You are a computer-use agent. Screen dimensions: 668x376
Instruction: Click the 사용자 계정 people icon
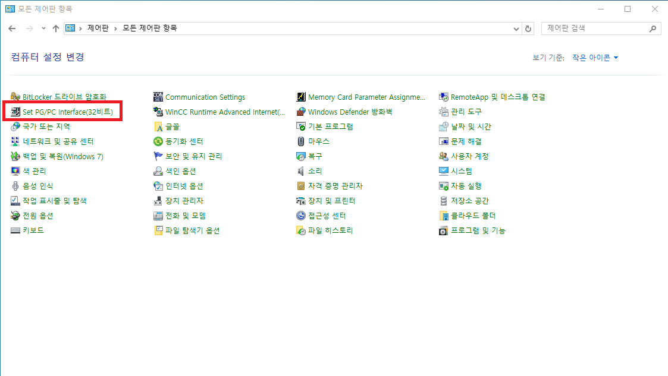(444, 156)
